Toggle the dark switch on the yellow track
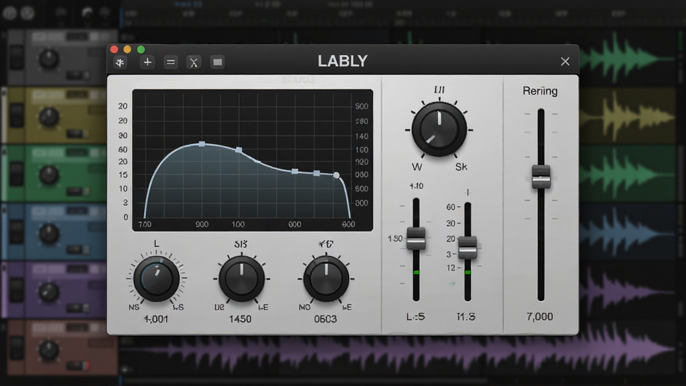686x386 pixels. tap(17, 115)
